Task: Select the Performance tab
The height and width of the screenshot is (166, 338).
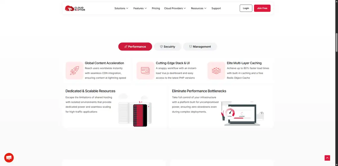Action: (x=135, y=47)
